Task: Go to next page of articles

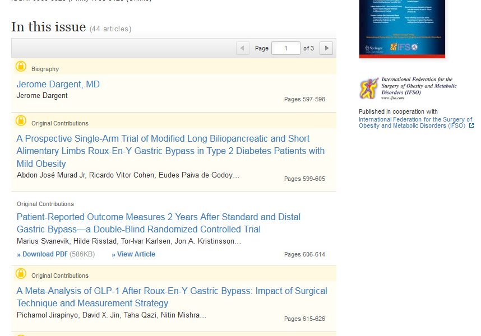Action: click(326, 48)
